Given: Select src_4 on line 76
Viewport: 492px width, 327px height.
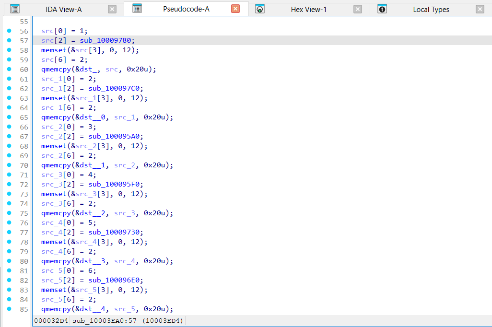Looking at the screenshot, I should click(x=52, y=223).
